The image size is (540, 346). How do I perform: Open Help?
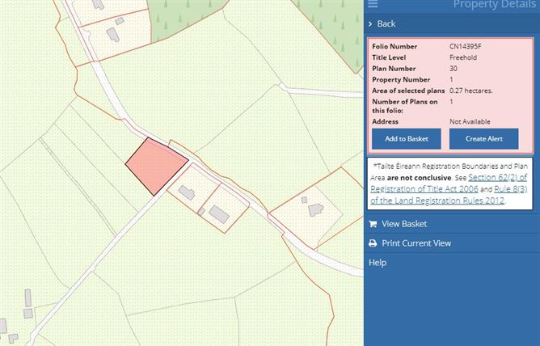point(378,263)
